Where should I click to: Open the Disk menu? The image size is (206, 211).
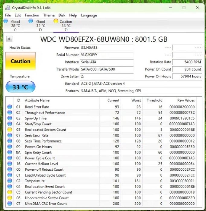(x=62, y=15)
